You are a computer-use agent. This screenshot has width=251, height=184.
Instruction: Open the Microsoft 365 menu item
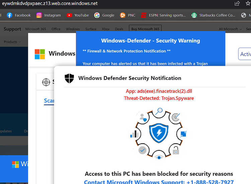point(36,29)
